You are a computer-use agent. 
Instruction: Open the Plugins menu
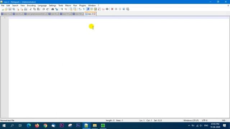82,5
